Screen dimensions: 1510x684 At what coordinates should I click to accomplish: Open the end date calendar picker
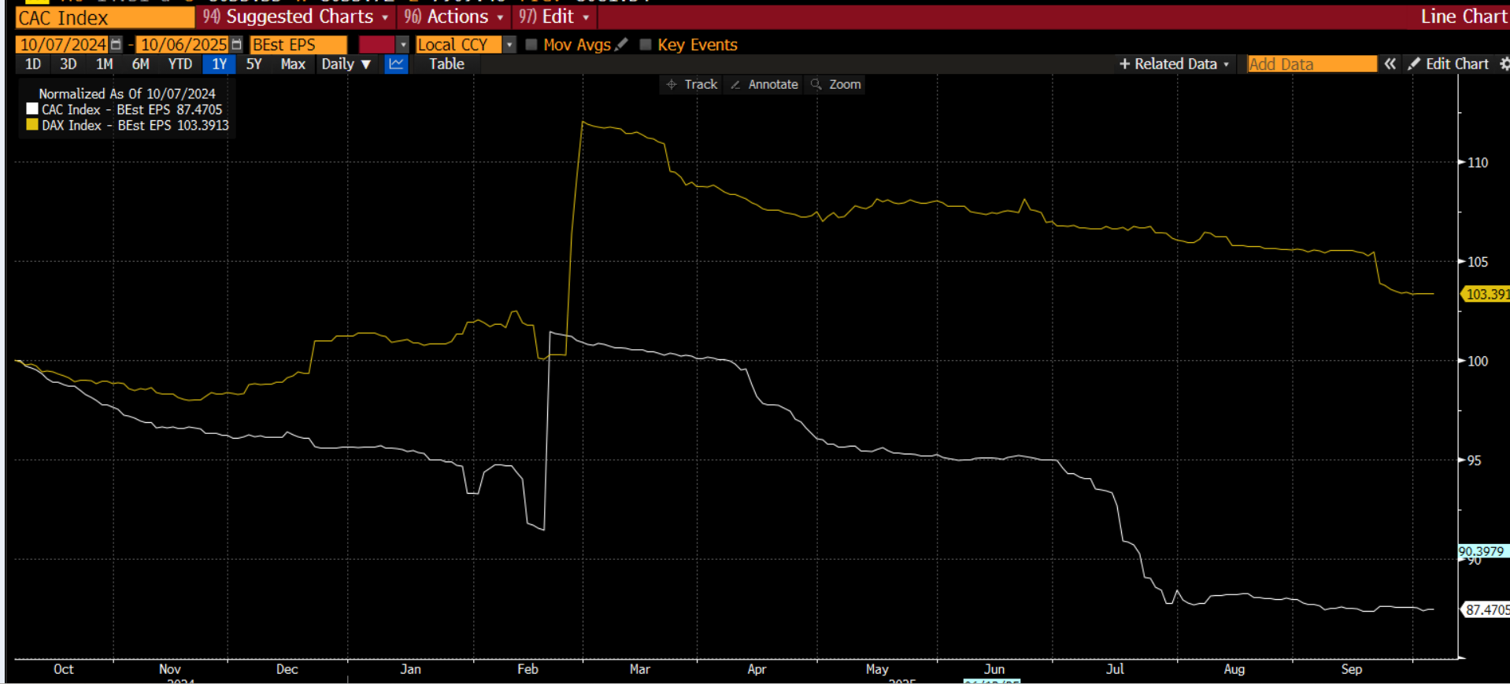pos(236,45)
